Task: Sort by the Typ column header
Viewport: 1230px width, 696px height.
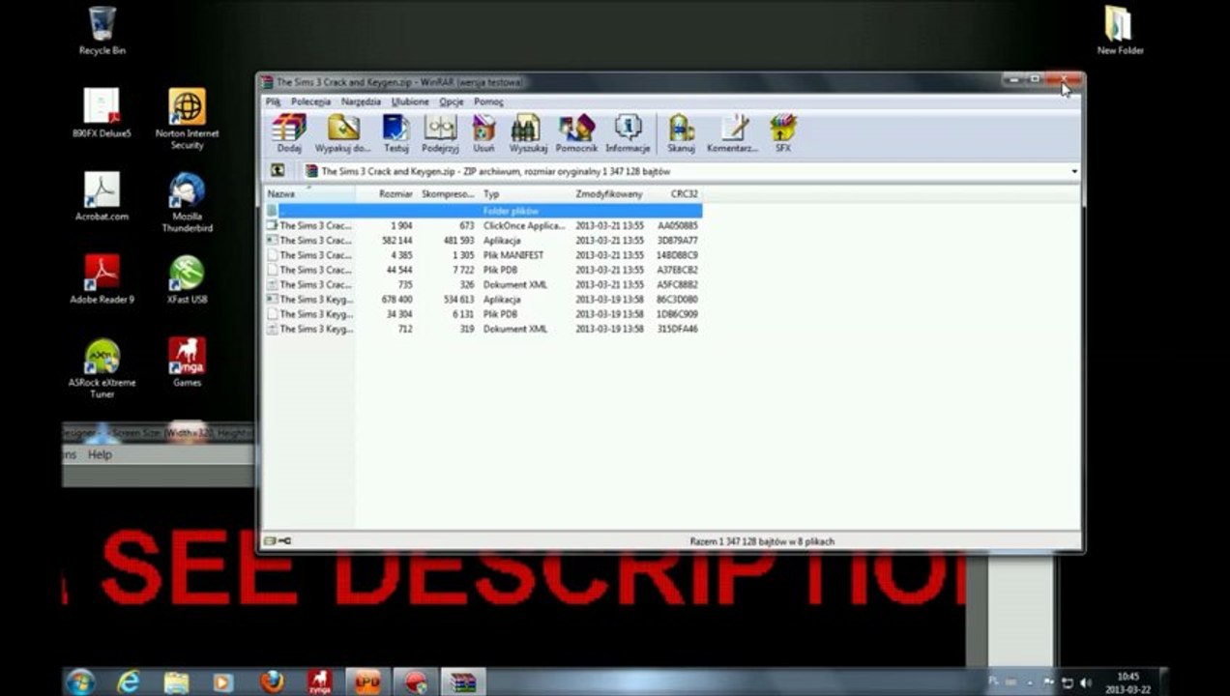Action: tap(525, 194)
